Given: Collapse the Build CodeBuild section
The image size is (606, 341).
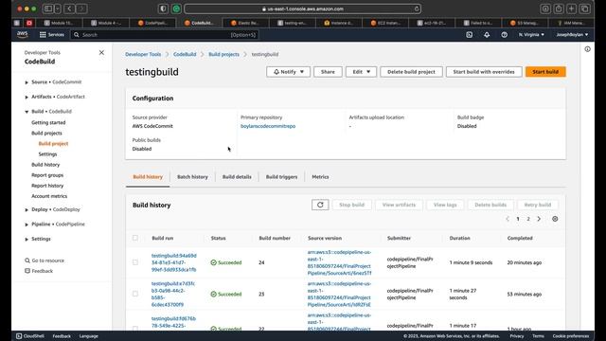Looking at the screenshot, I should (27, 112).
